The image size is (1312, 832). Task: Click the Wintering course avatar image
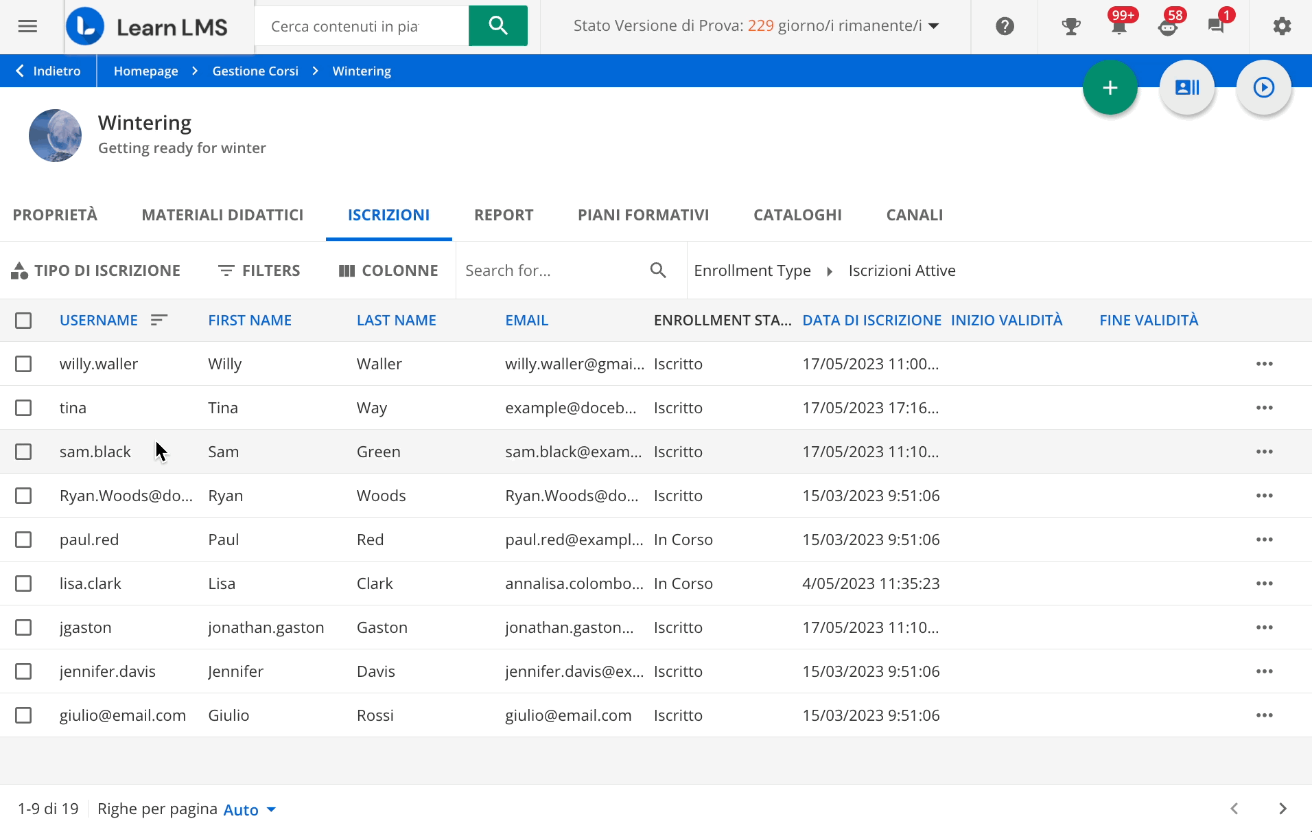click(x=55, y=135)
